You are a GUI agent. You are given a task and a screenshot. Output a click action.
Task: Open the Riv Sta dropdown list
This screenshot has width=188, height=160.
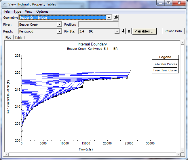coord(117,31)
